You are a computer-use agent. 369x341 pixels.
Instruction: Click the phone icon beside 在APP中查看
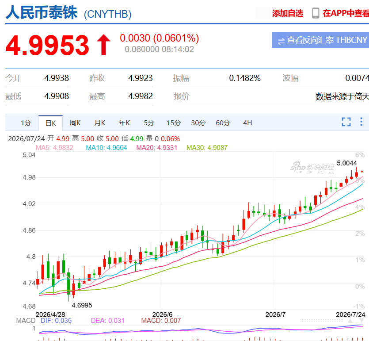[x=316, y=13]
